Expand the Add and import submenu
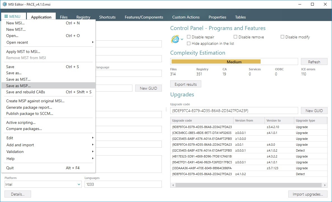 point(48,145)
